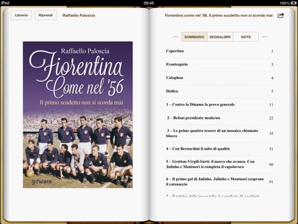Open chapter 5 Gratton-Virgili-Sarti
Image resolution: width=298 pixels, height=224 pixels.
220,164
